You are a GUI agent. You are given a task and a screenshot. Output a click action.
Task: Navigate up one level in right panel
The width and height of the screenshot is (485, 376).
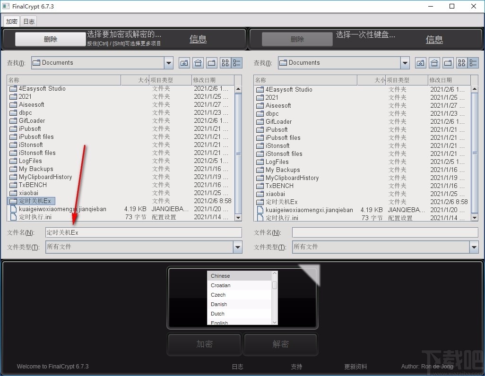[x=421, y=62]
